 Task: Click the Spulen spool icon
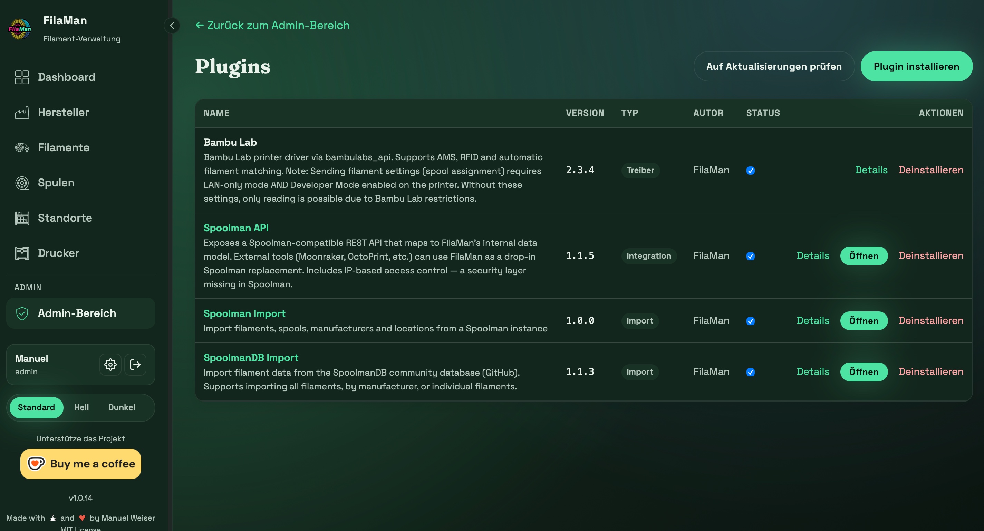[x=22, y=183]
